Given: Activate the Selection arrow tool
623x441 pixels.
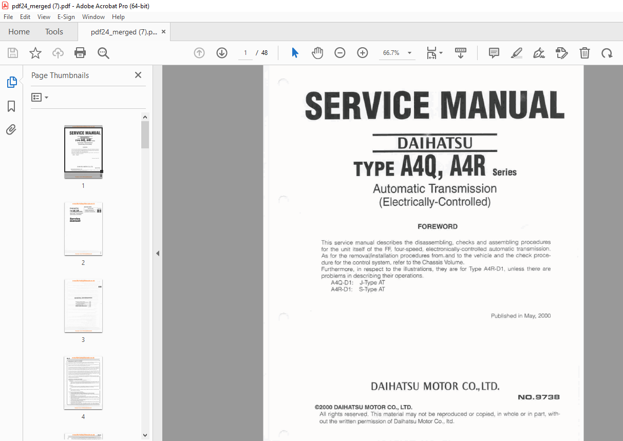Looking at the screenshot, I should coord(295,53).
